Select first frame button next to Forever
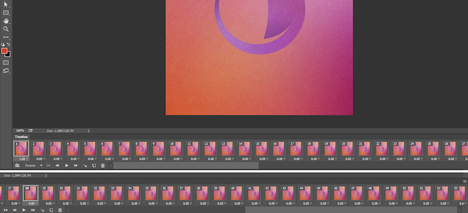Viewport: 468px width, 213px height. point(49,166)
